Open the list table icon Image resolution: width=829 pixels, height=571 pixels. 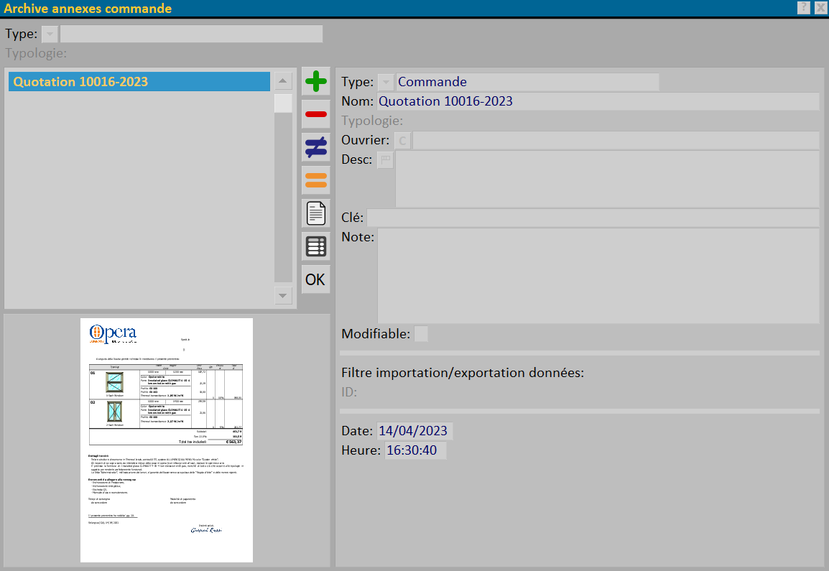(x=315, y=246)
